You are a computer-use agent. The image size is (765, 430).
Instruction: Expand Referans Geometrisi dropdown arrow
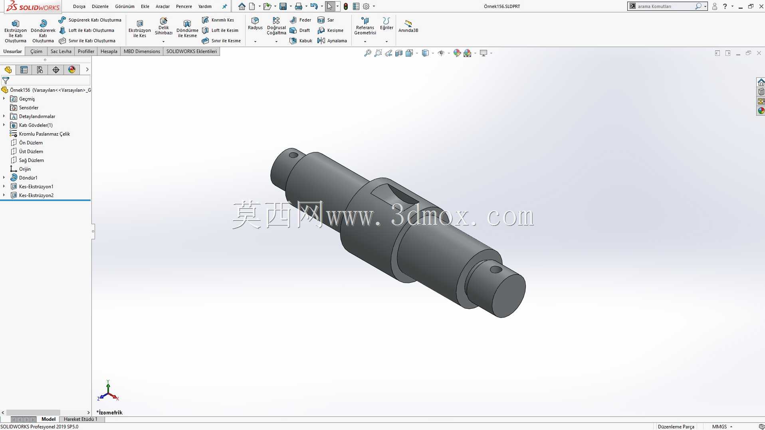point(365,41)
